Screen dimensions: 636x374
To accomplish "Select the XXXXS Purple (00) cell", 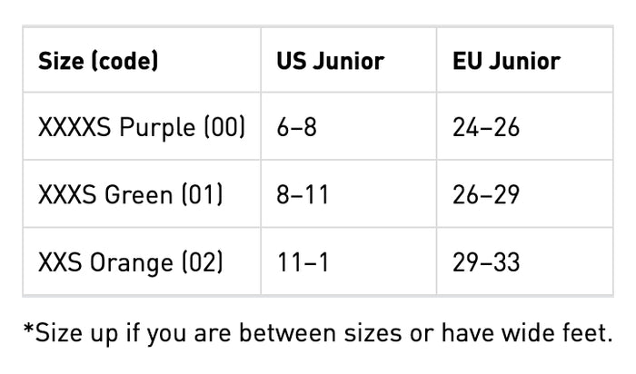I will [142, 126].
